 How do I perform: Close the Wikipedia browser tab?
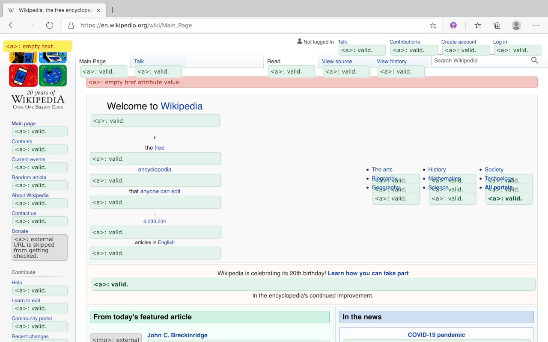point(99,10)
